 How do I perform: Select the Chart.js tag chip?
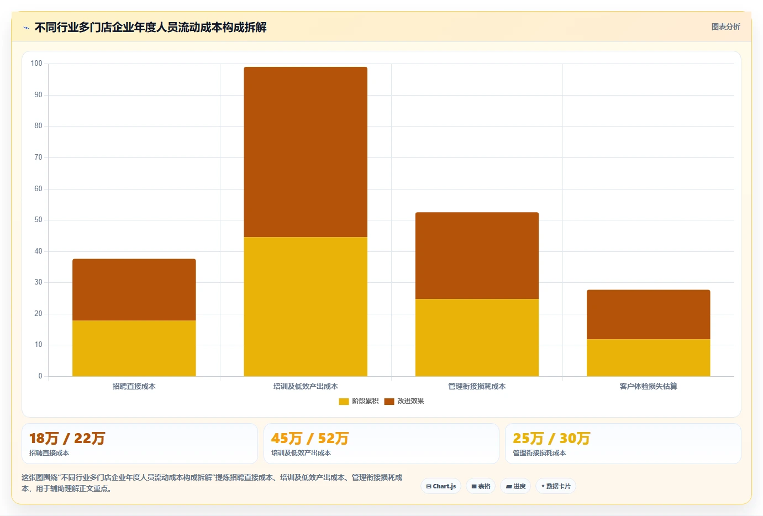(x=441, y=486)
